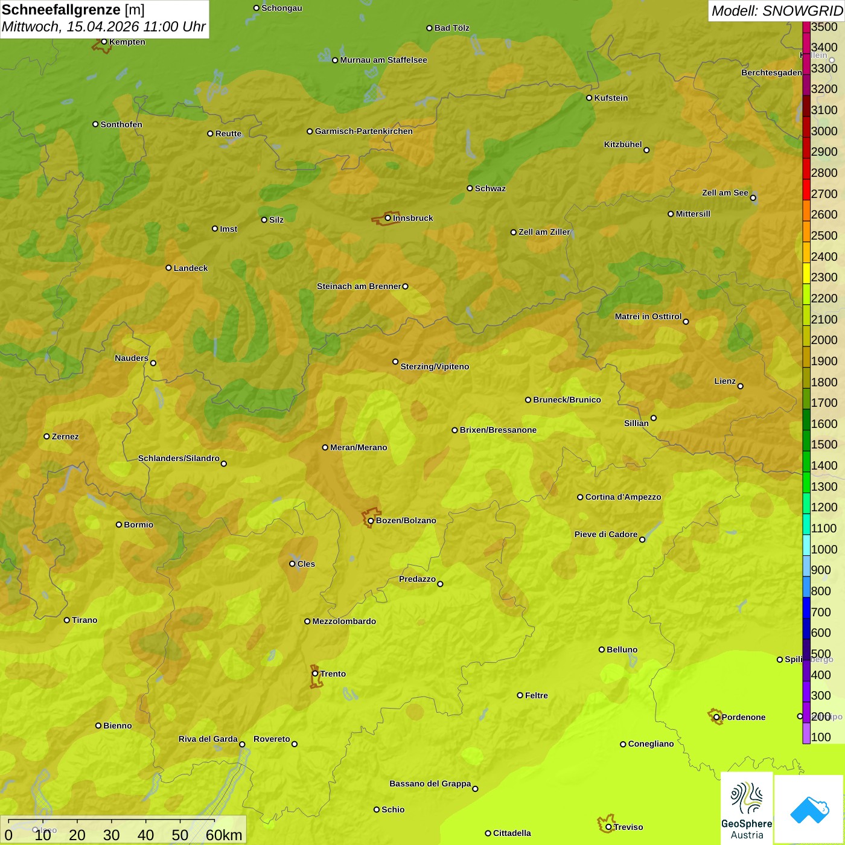Click the Kufstein city marker

590,98
